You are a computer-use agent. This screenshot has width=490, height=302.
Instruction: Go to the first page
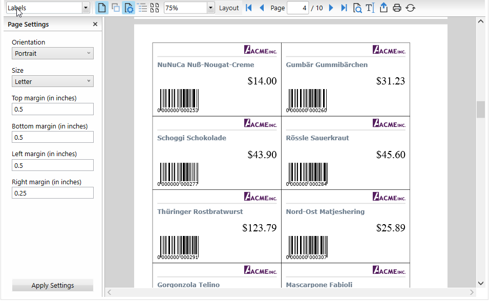coord(249,8)
